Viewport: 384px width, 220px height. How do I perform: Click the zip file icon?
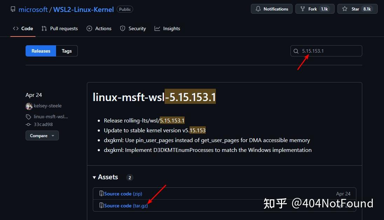coord(101,194)
